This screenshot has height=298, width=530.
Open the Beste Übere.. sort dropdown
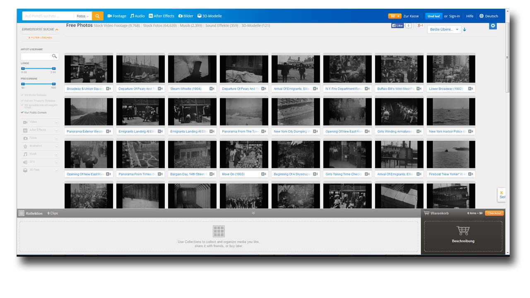444,29
